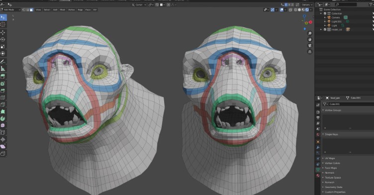The image size is (374, 195).
Task: Select the Scale tool
Action: pyautogui.click(x=3, y=46)
